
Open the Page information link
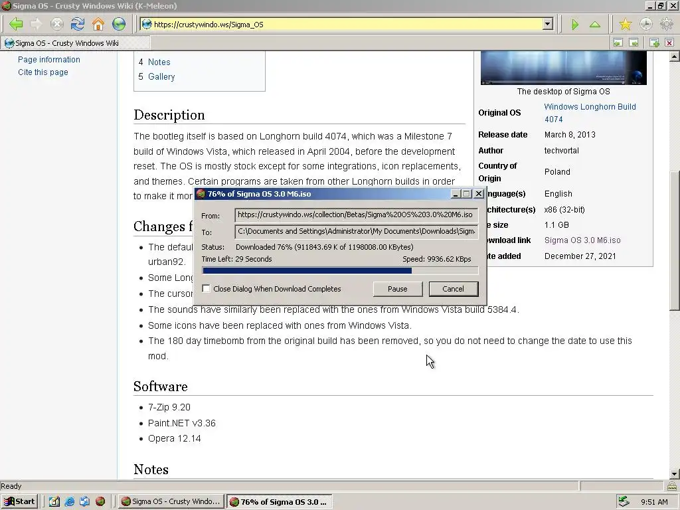pos(49,59)
